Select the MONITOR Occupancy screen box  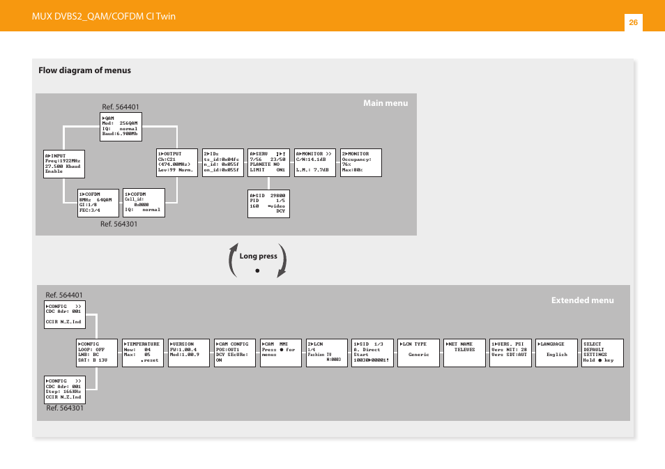(360, 162)
